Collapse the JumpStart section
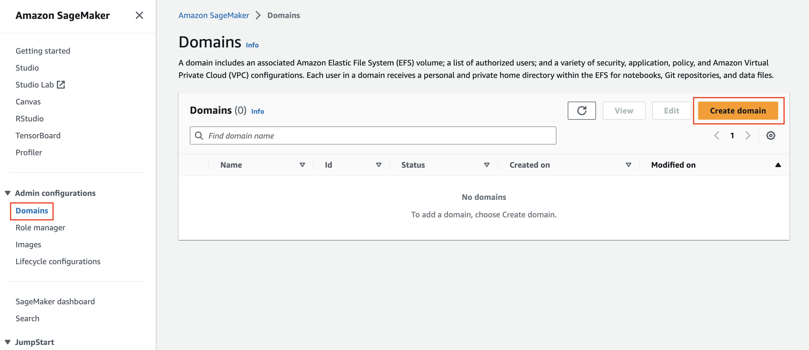The image size is (809, 350). coord(8,342)
